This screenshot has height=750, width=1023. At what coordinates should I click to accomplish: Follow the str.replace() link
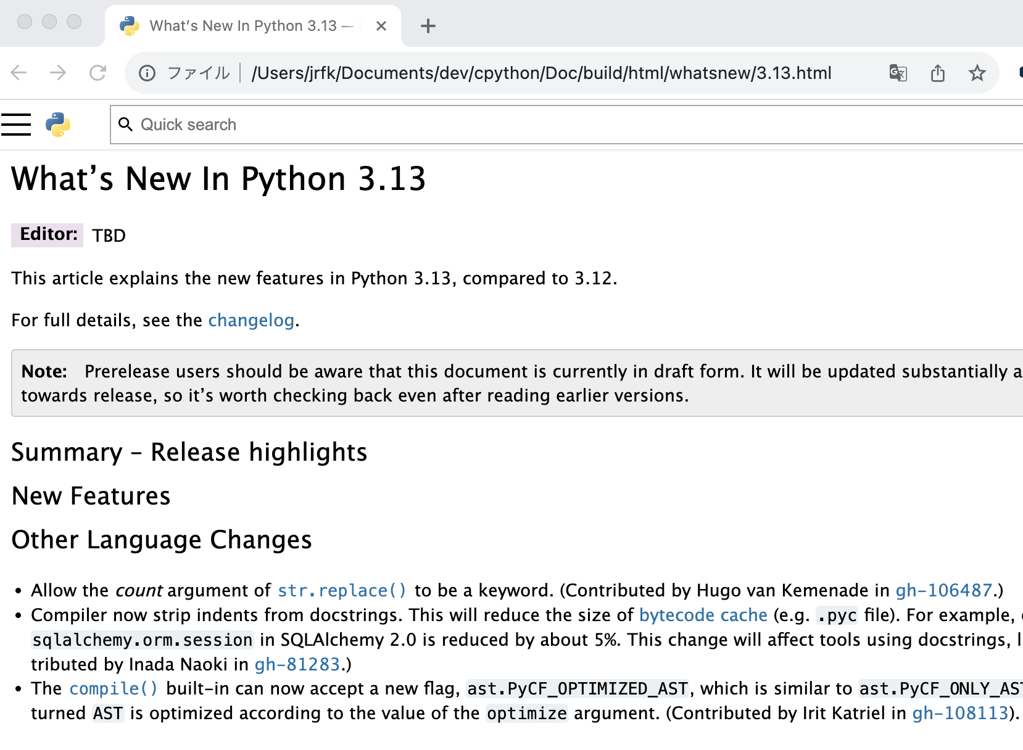342,591
